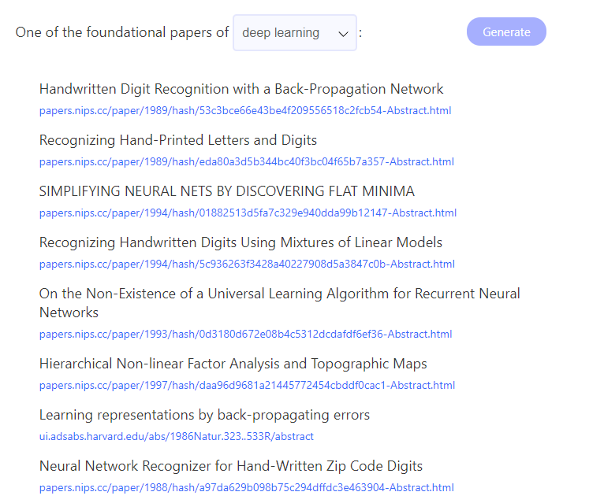The width and height of the screenshot is (604, 503).
Task: Select Neural Network Recognizer for Hand-Written Zip Code Digits
Action: (x=231, y=466)
